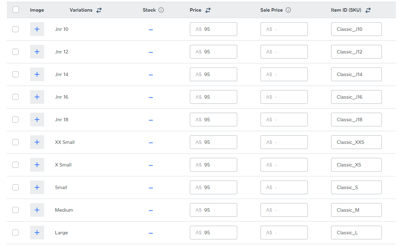The image size is (400, 249).
Task: Check the Small row checkbox
Action: click(15, 187)
